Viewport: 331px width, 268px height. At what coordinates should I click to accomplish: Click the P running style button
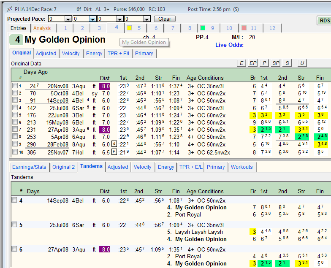264,63
